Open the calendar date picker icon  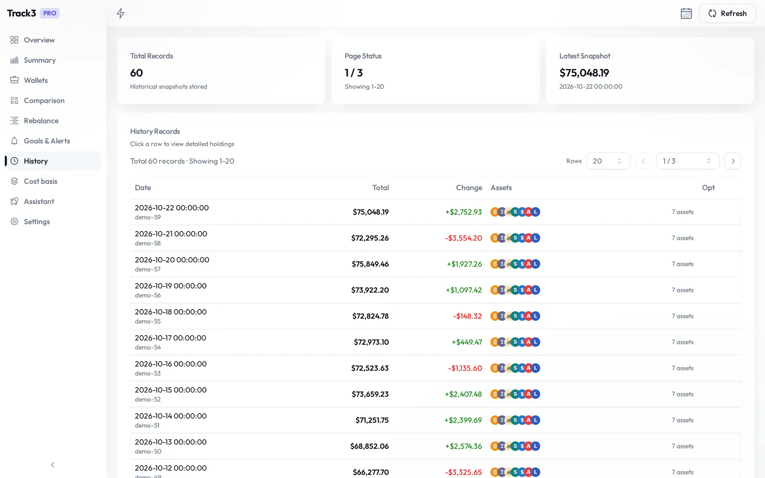pos(686,13)
